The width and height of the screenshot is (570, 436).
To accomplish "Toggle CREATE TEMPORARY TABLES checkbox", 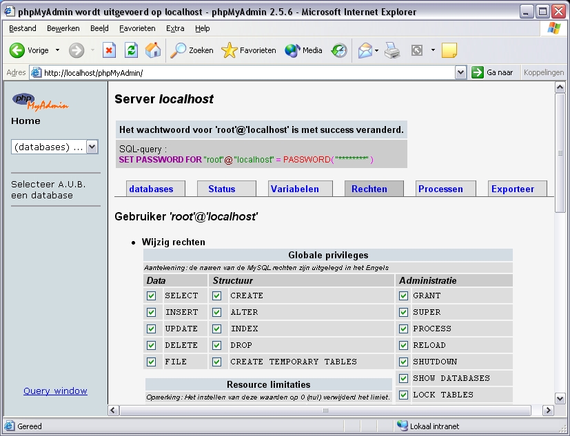I will (x=216, y=362).
